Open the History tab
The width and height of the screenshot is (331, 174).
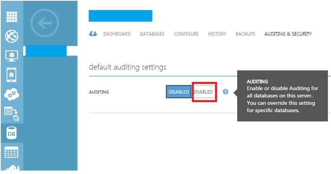[x=217, y=34]
